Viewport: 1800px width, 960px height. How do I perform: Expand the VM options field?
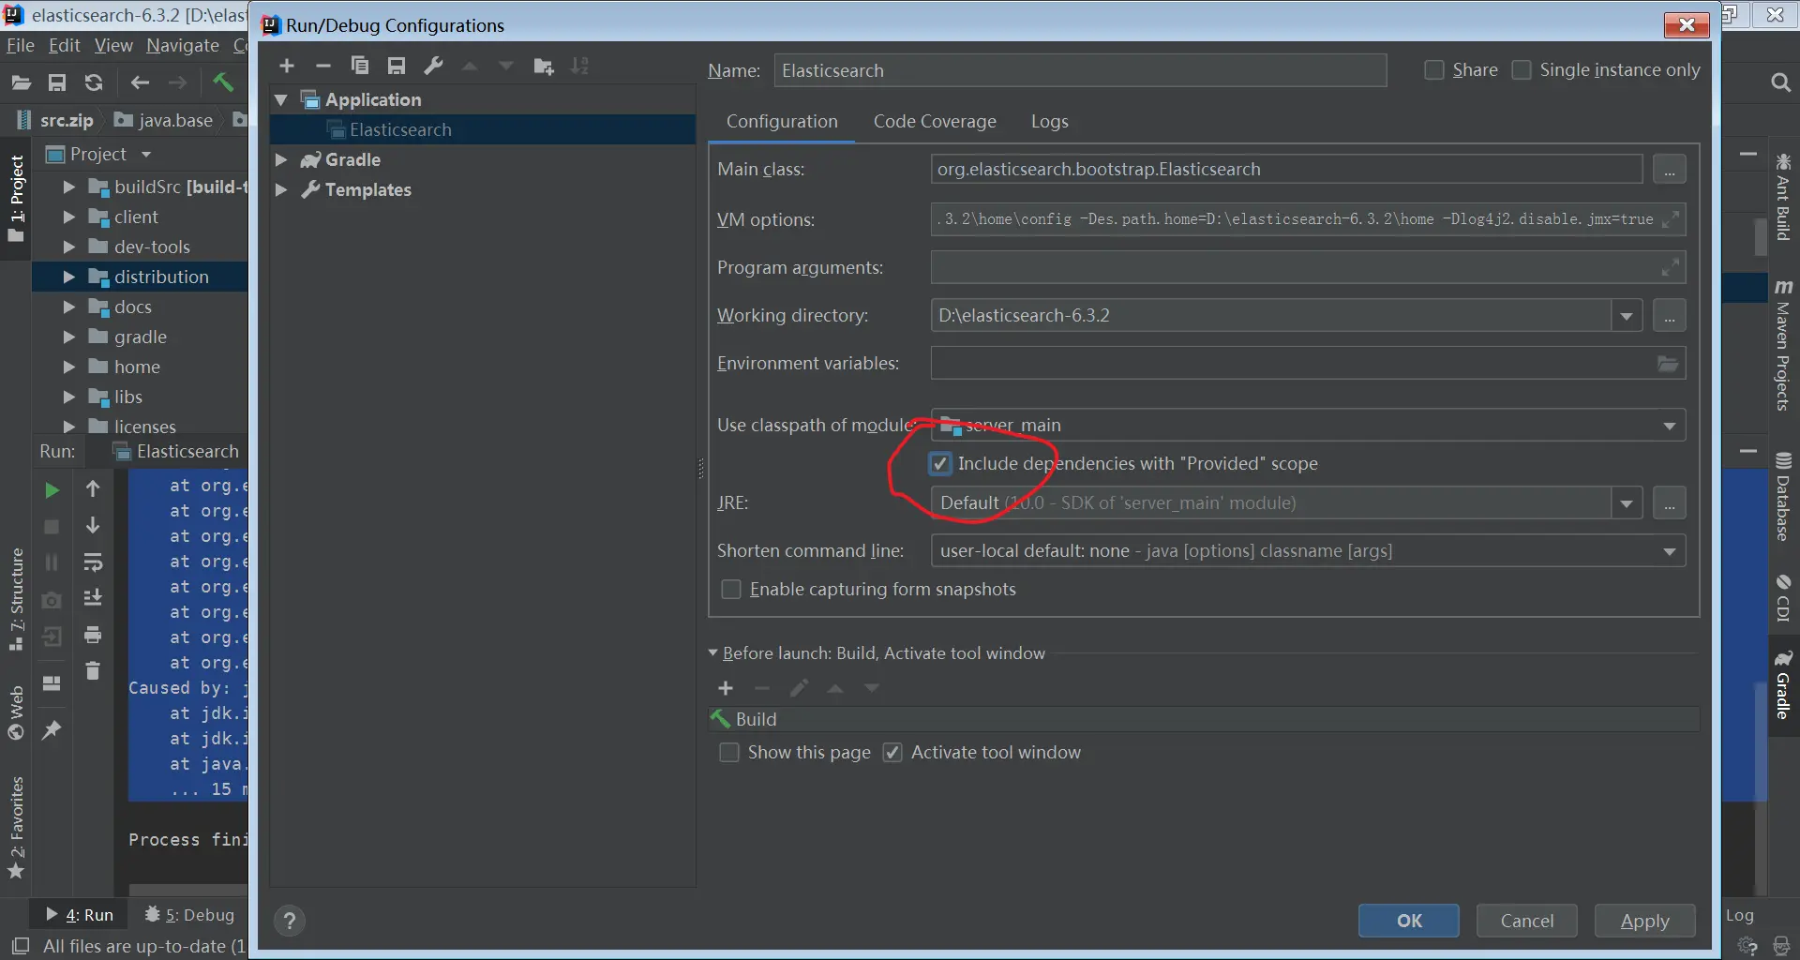[x=1670, y=219]
